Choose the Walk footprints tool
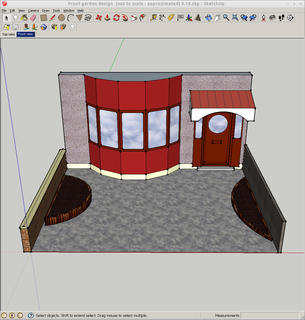 [x=281, y=18]
